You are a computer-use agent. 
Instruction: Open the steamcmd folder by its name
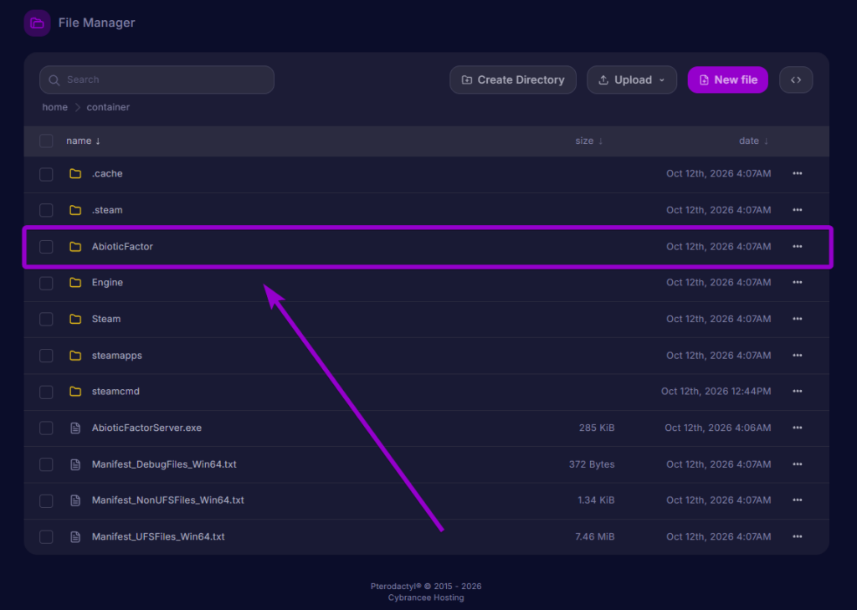coord(115,392)
